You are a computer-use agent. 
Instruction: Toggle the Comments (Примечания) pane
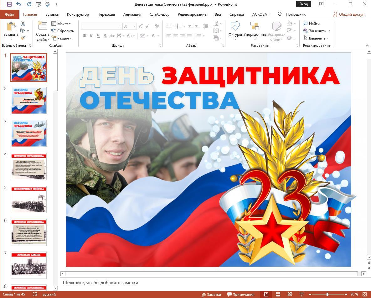point(241,295)
